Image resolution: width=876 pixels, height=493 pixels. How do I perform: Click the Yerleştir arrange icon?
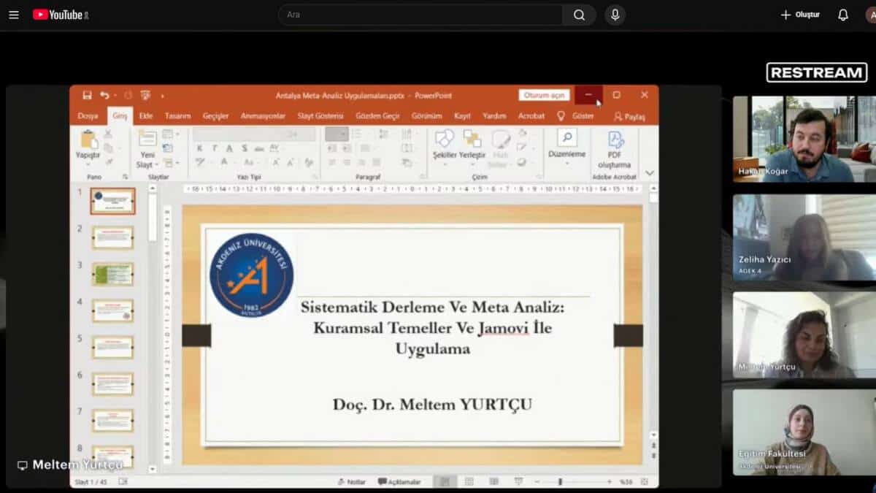click(472, 140)
